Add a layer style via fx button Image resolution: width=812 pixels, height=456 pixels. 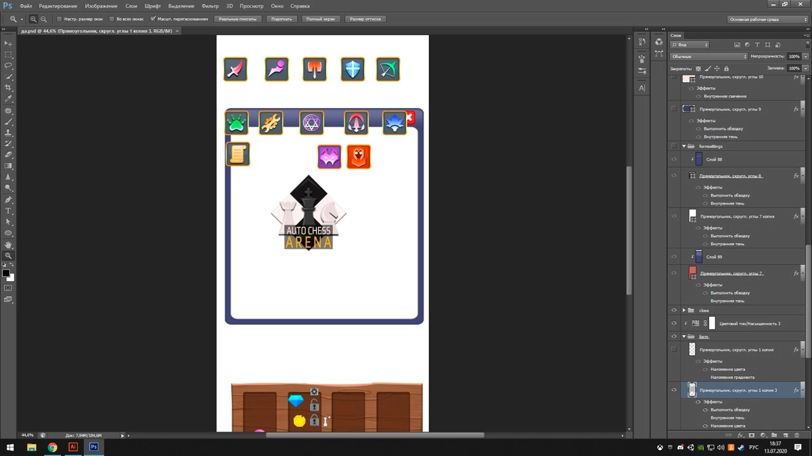[x=740, y=436]
